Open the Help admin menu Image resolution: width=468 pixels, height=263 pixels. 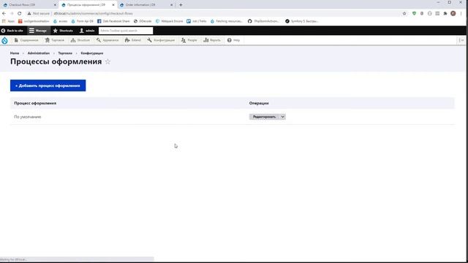233,40
